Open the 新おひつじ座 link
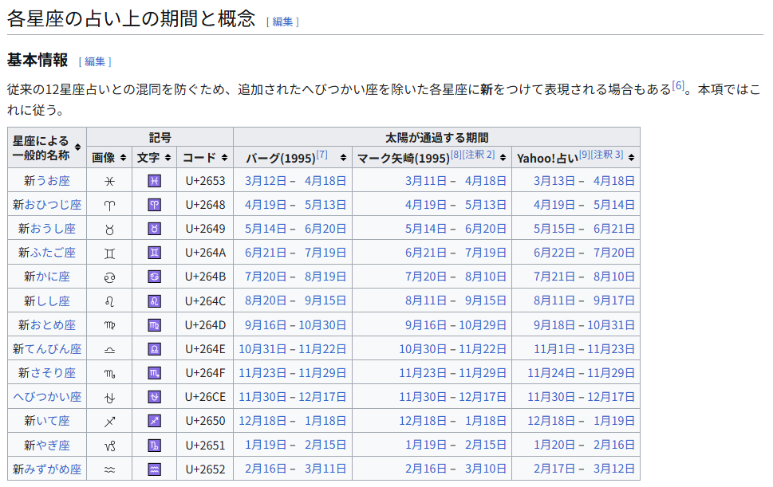 click(47, 205)
